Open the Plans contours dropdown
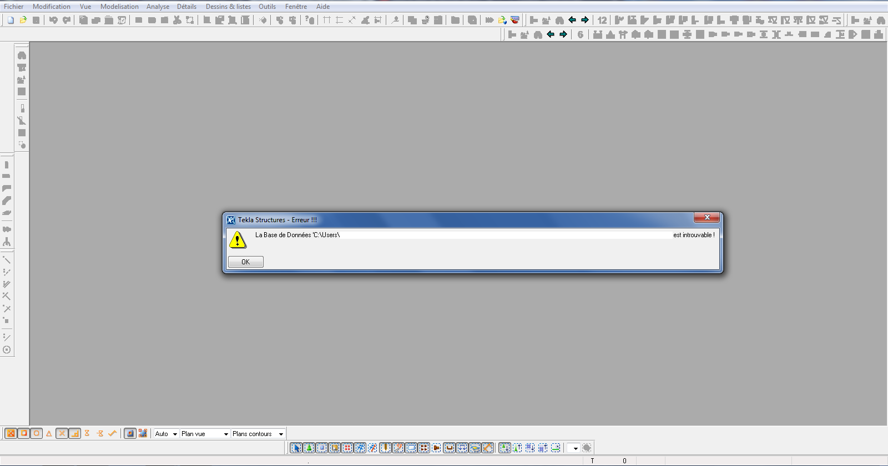This screenshot has height=466, width=888. 258,434
